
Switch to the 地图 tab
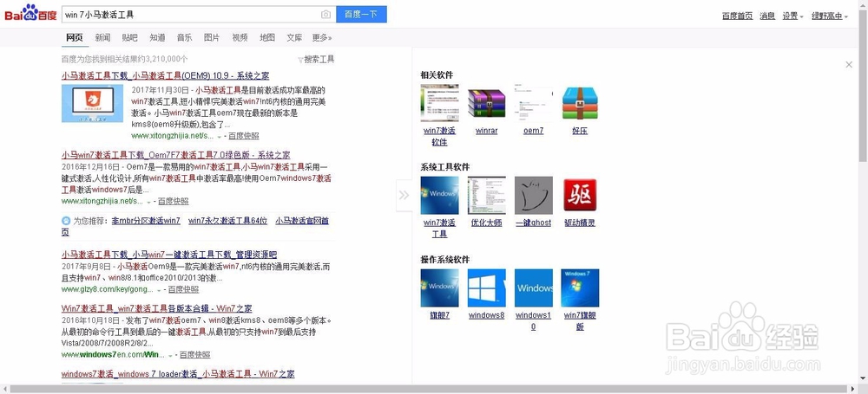(267, 37)
